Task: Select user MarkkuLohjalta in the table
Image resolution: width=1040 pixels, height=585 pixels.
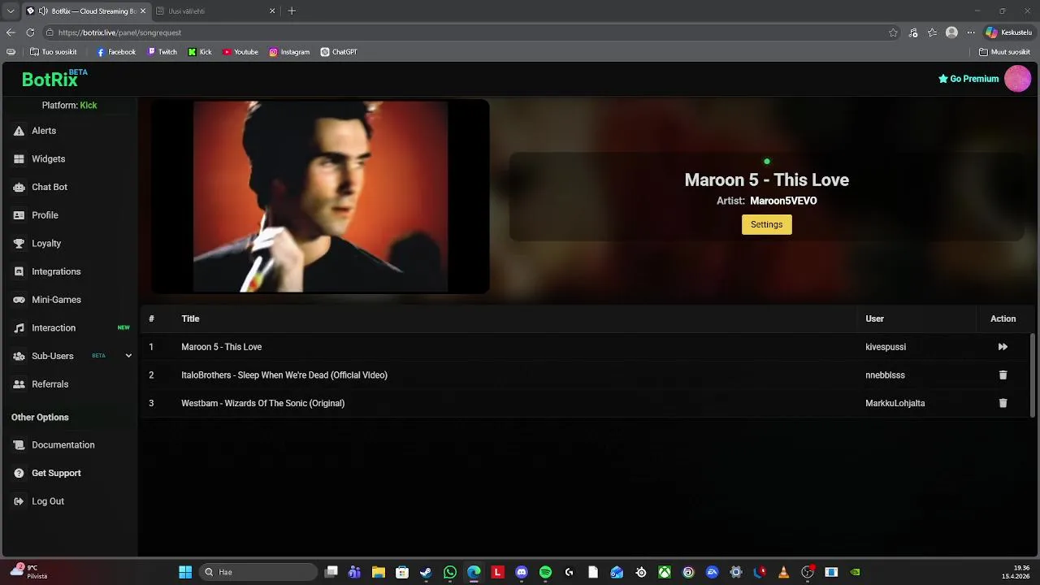Action: click(x=895, y=403)
